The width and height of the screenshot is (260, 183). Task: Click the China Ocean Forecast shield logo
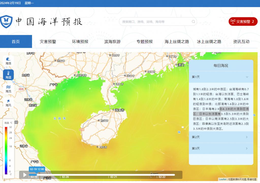tap(6, 22)
